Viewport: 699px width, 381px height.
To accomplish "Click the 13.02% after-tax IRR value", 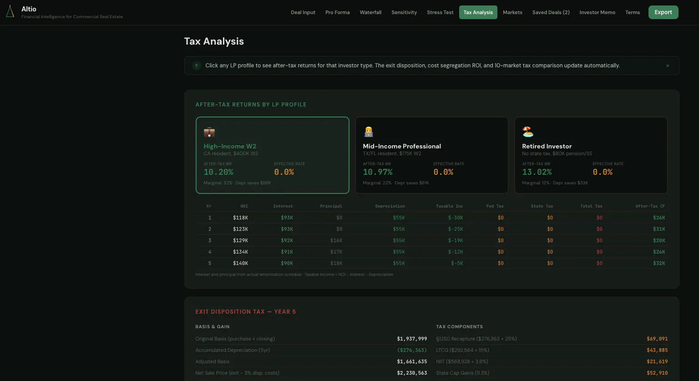I will (537, 172).
